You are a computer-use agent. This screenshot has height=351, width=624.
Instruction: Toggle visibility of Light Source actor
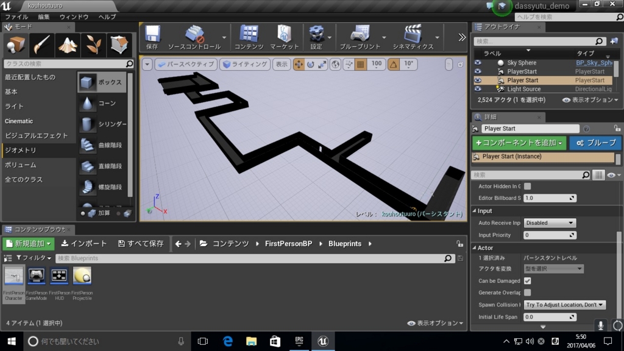click(x=478, y=89)
